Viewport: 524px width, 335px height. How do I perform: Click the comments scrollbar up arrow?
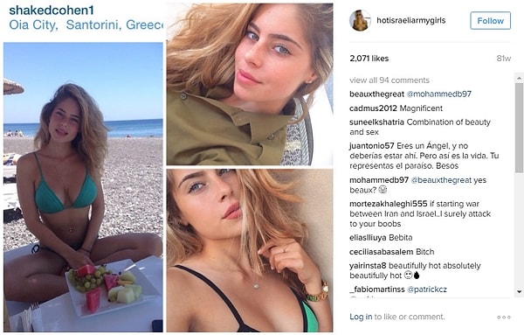(x=519, y=79)
